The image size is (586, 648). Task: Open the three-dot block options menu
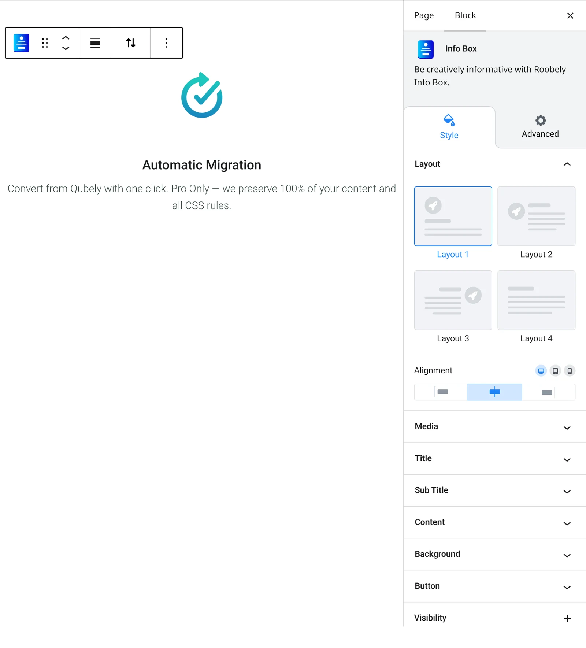(x=167, y=43)
